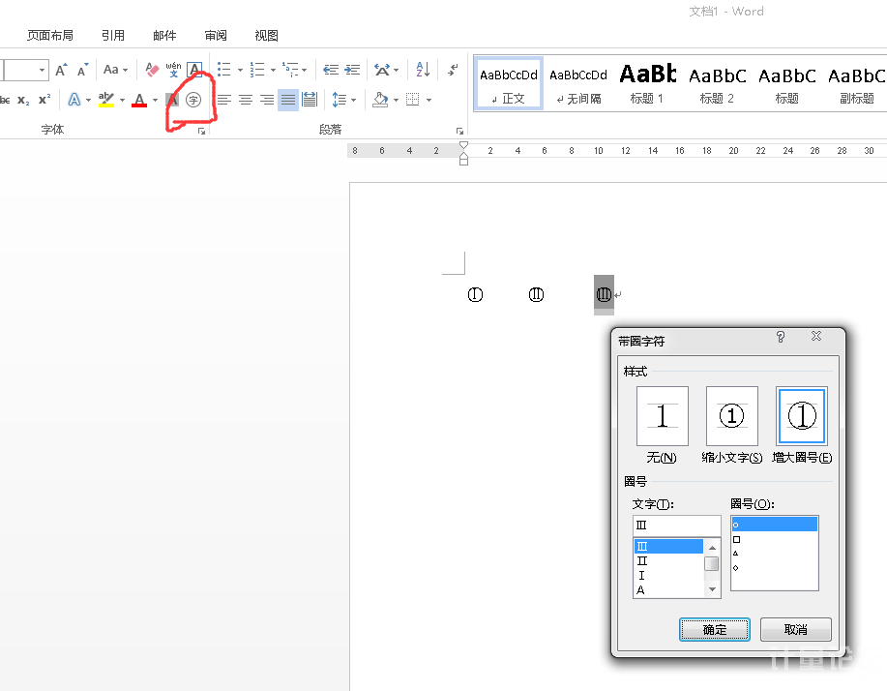
Task: Click the clear formatting eraser icon
Action: point(151,70)
